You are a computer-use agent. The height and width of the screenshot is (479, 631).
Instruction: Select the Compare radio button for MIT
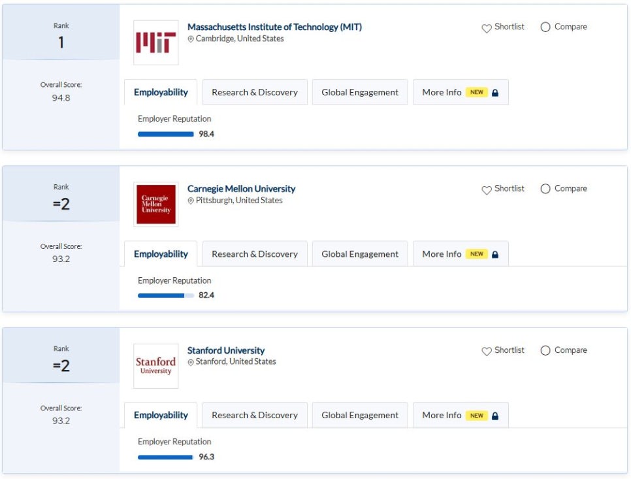pyautogui.click(x=545, y=27)
